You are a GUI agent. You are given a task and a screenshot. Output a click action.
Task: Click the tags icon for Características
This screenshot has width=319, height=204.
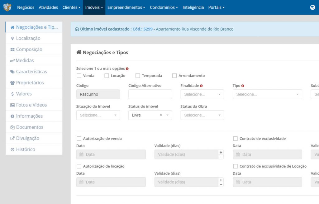coord(12,72)
